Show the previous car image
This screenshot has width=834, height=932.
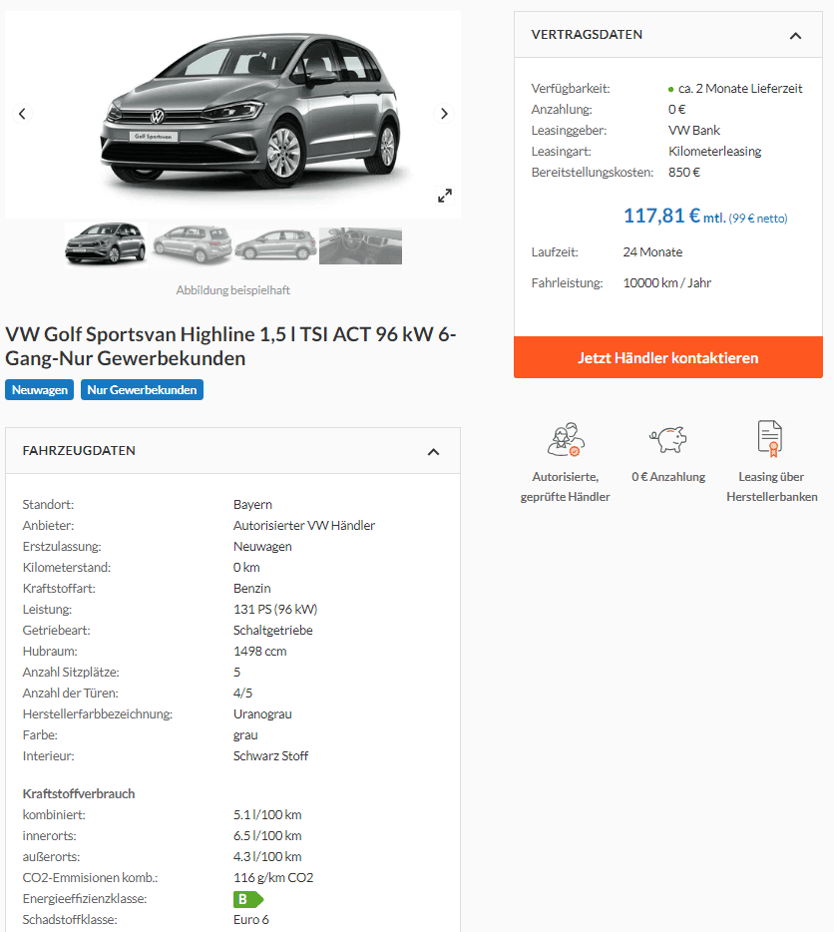pyautogui.click(x=22, y=114)
